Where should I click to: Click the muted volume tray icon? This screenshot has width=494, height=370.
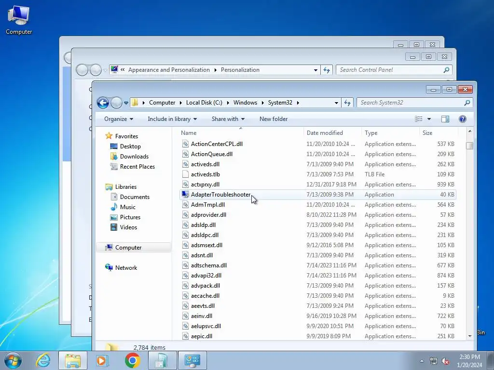tap(445, 361)
